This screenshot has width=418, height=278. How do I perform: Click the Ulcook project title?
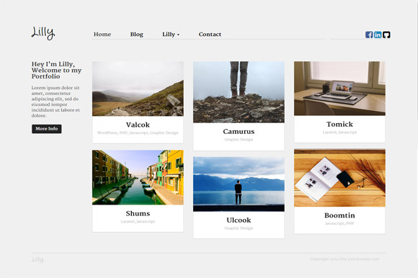click(x=239, y=220)
